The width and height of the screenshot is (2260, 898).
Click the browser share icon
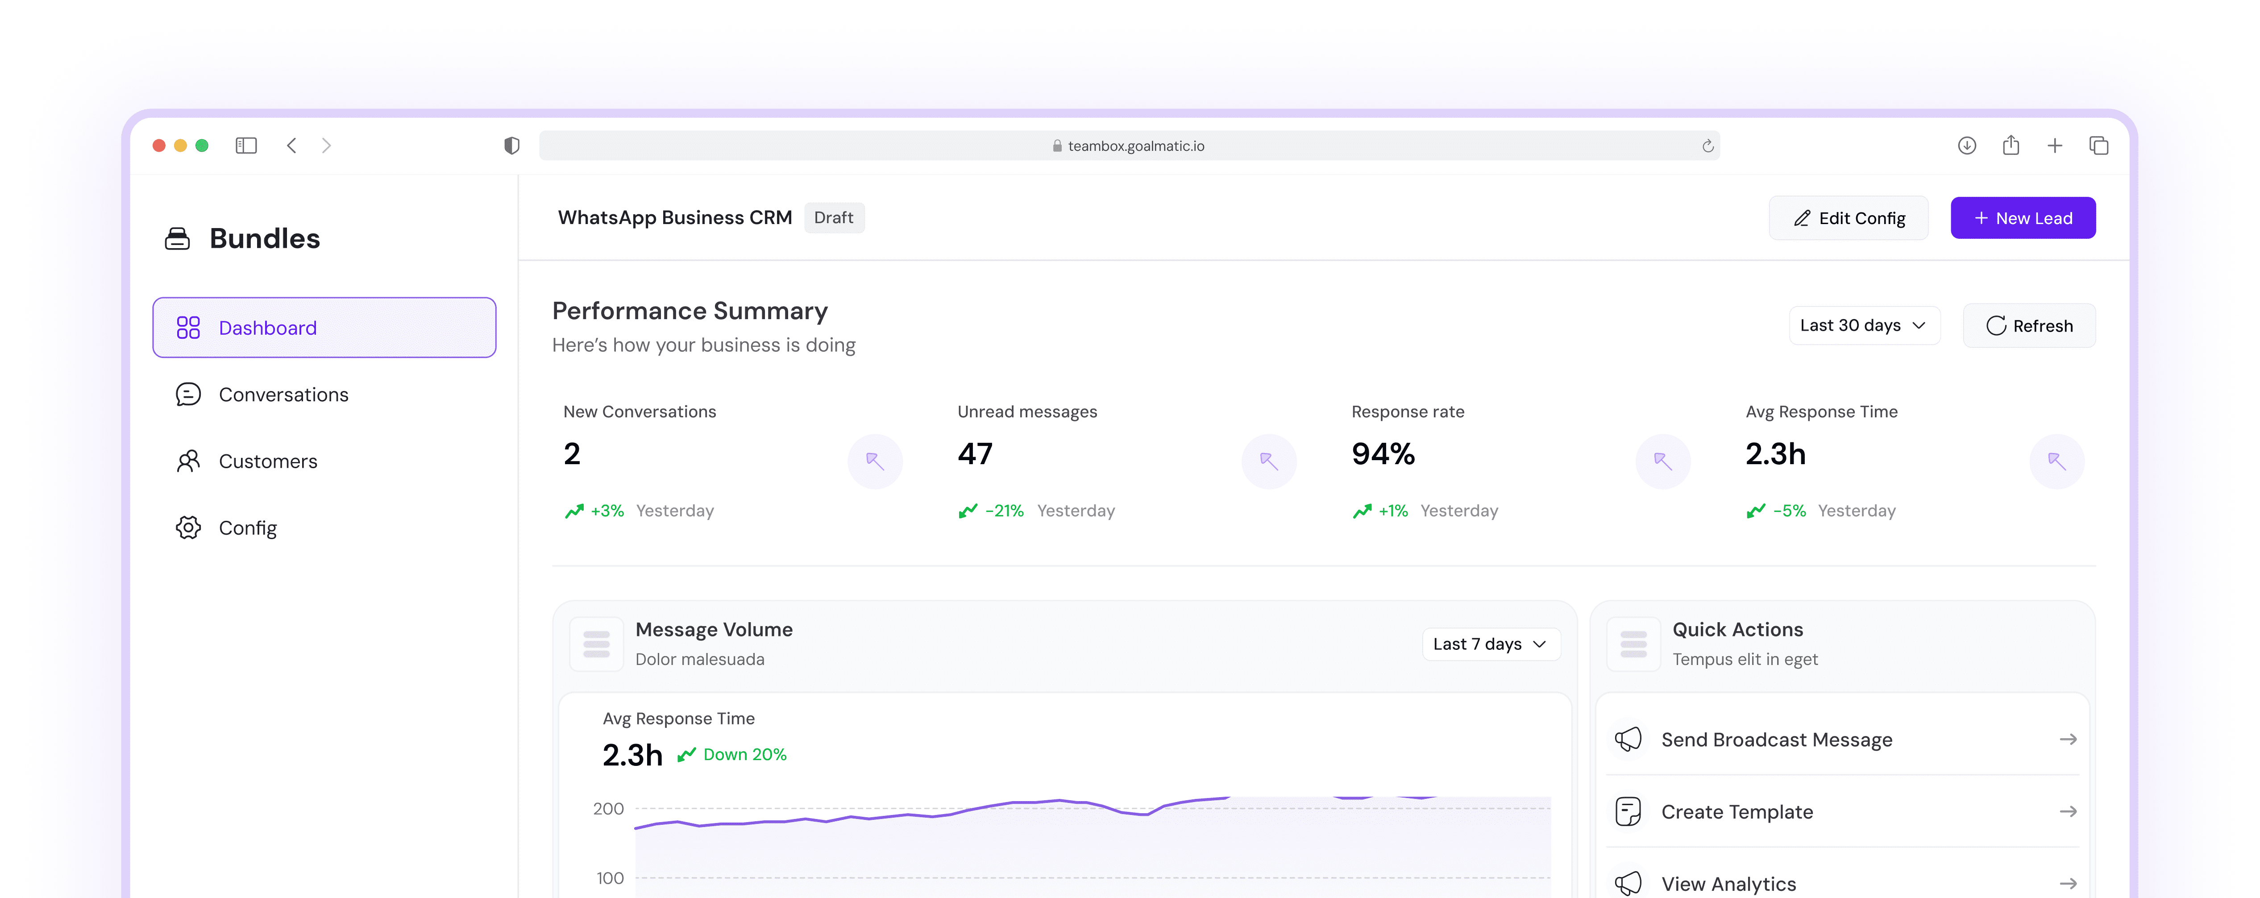(x=2011, y=146)
